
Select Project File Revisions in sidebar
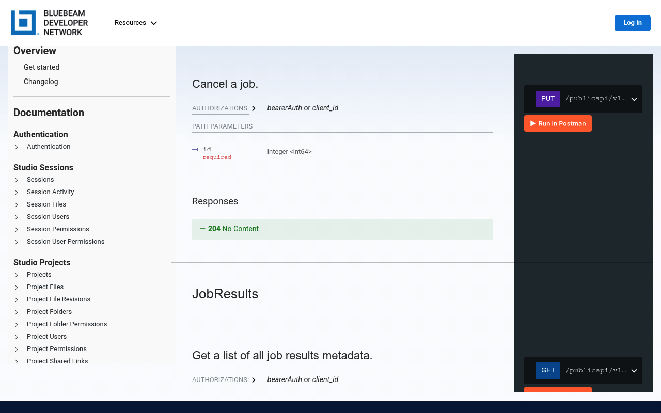(58, 299)
